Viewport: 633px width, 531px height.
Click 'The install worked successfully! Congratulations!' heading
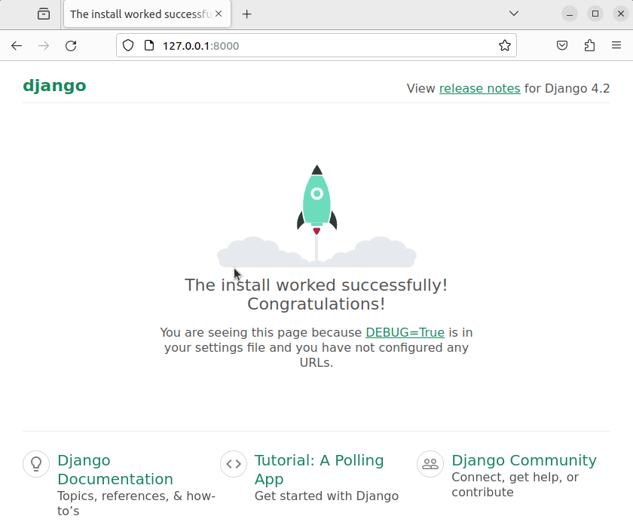click(316, 294)
